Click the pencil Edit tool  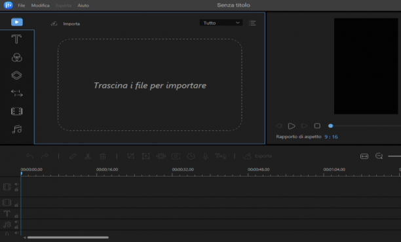click(x=73, y=156)
